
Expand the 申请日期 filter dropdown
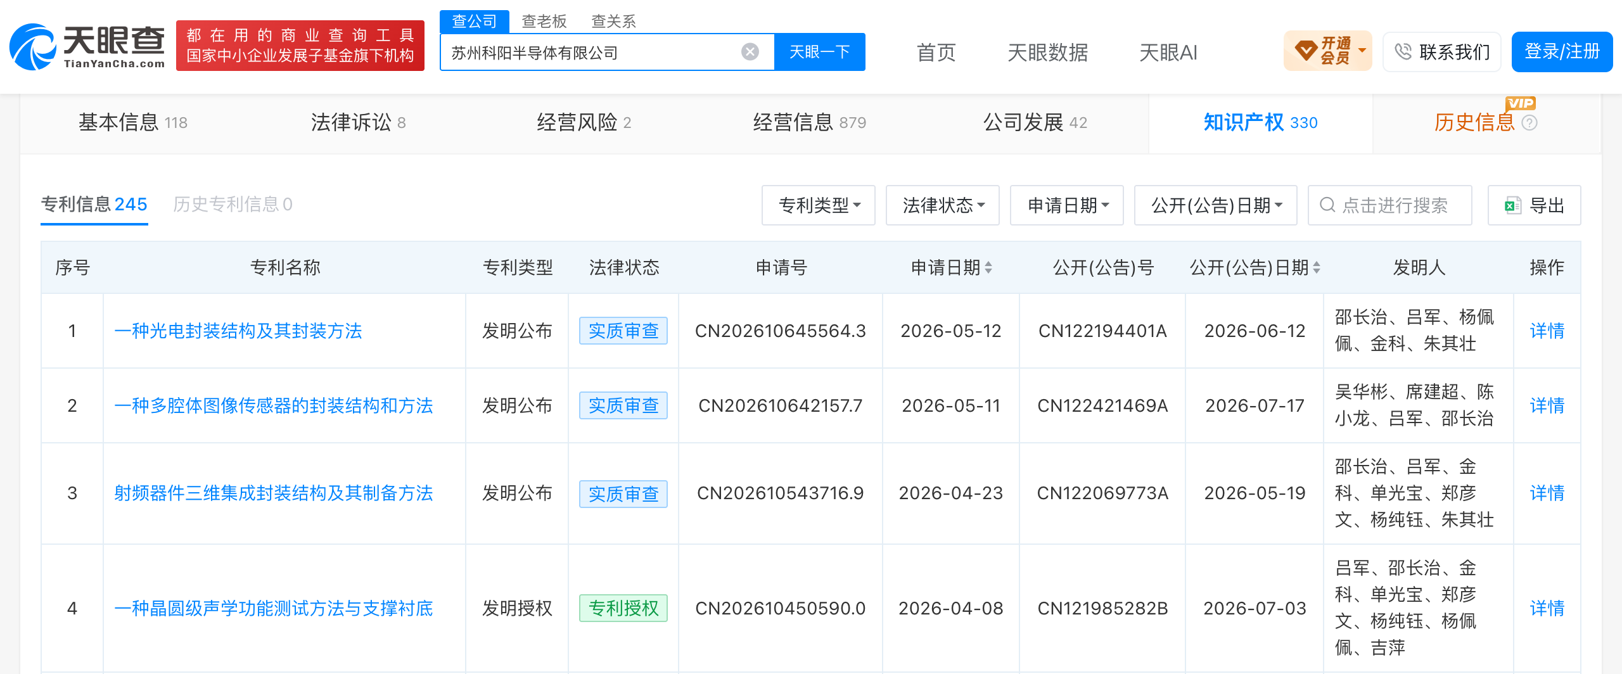pyautogui.click(x=1067, y=205)
